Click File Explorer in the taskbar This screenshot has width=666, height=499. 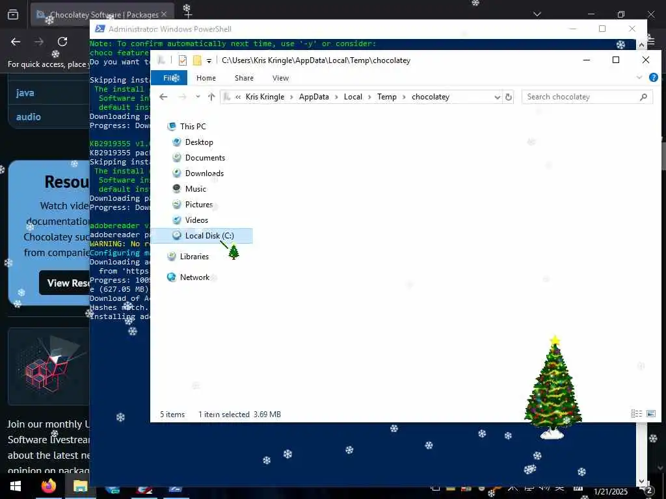pos(80,486)
